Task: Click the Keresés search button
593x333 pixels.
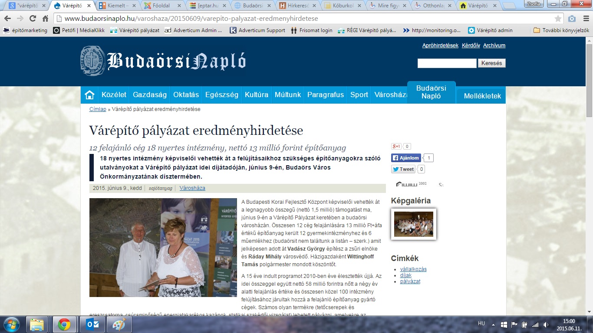Action: pos(492,63)
